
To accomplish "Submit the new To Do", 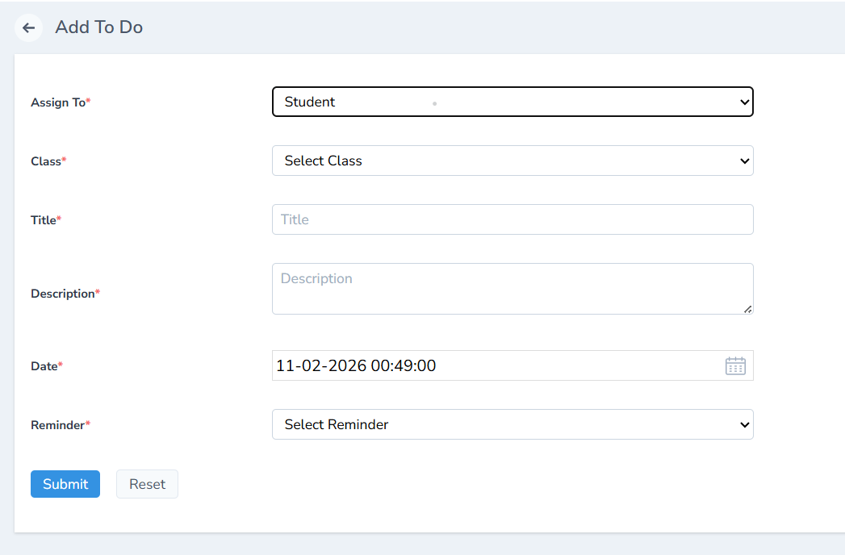I will click(x=65, y=484).
